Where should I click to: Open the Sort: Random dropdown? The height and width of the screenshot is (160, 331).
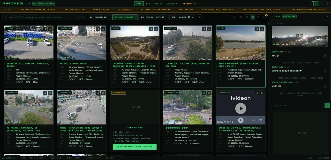[x=182, y=17]
